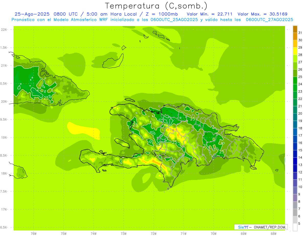This screenshot has height=237, width=307.
Task: Click the '73W' longitude axis label
Action: tap(124, 234)
